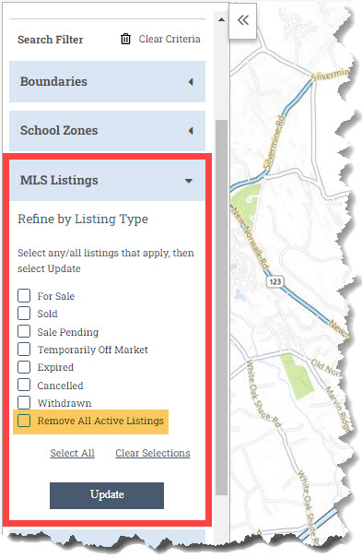362x558 pixels.
Task: Check Remove All Active Listings box
Action: (x=24, y=421)
